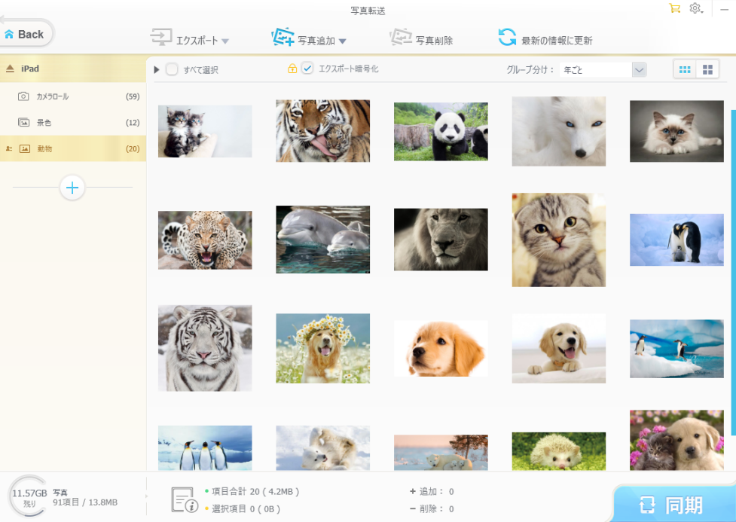Select the 動物 album

[x=73, y=149]
